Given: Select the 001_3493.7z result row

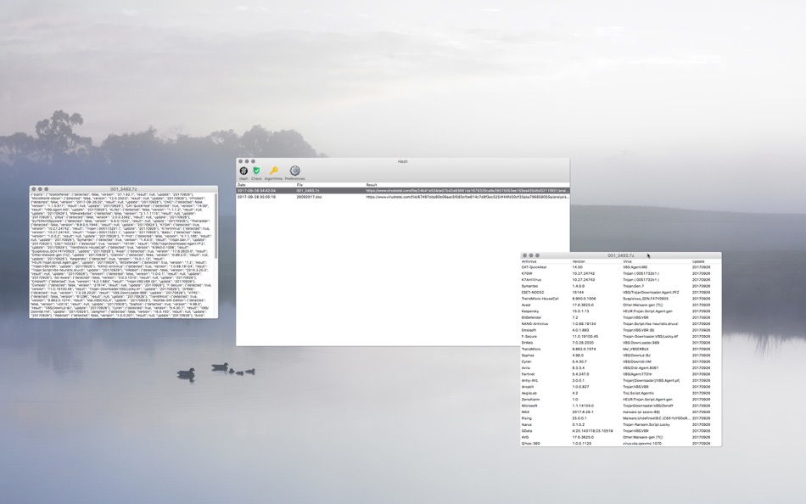Looking at the screenshot, I should 403,191.
